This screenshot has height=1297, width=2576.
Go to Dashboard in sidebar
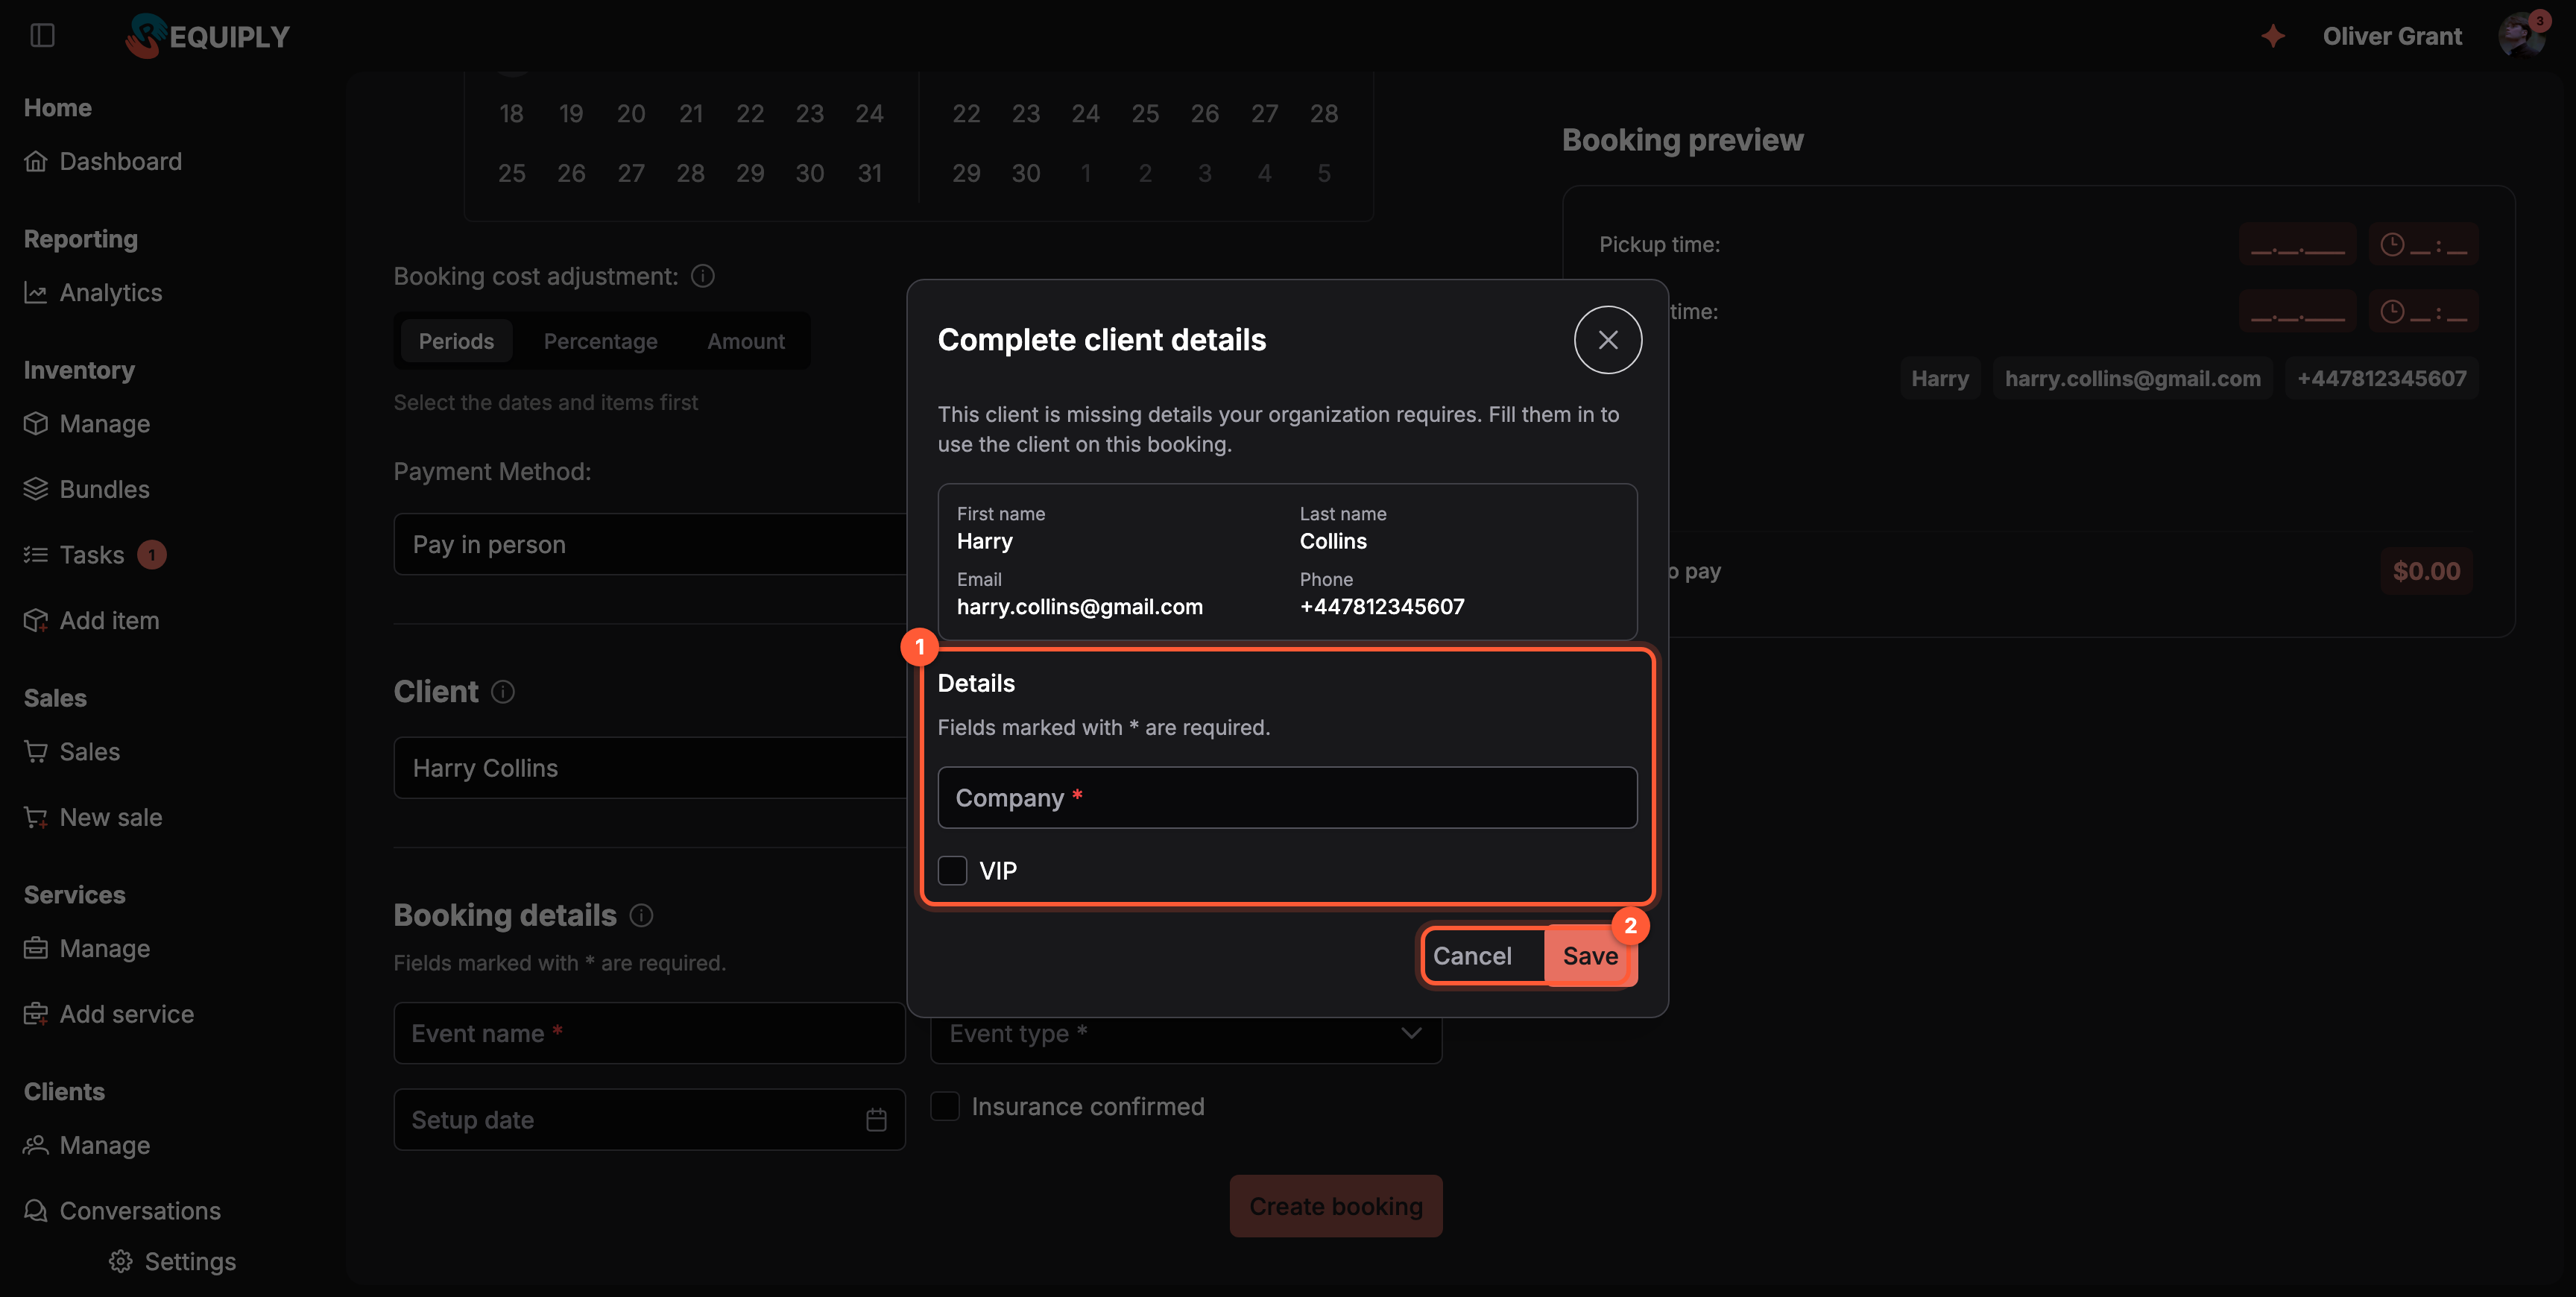click(x=103, y=161)
